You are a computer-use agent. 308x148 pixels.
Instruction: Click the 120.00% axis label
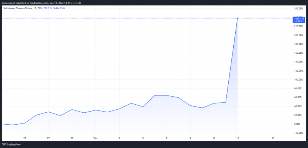click(x=299, y=71)
